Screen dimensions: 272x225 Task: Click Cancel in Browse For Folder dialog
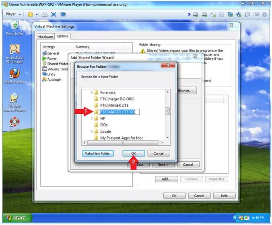click(159, 153)
